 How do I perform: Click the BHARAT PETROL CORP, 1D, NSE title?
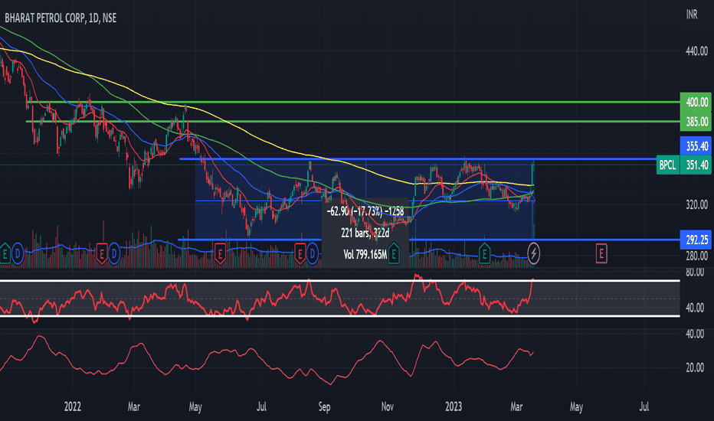[x=61, y=18]
